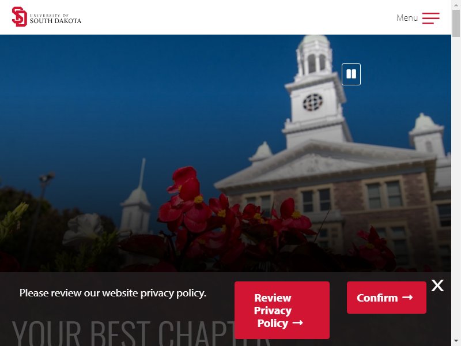Open the red hamburger menu icon
The height and width of the screenshot is (346, 461).
(x=430, y=18)
